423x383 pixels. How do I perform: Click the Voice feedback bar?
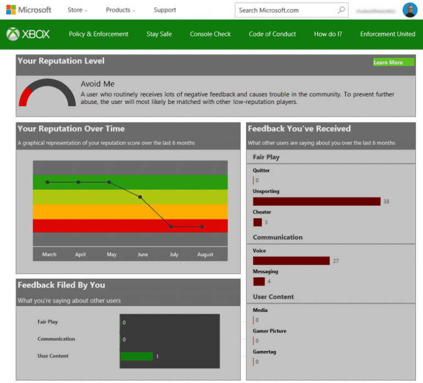(x=291, y=261)
